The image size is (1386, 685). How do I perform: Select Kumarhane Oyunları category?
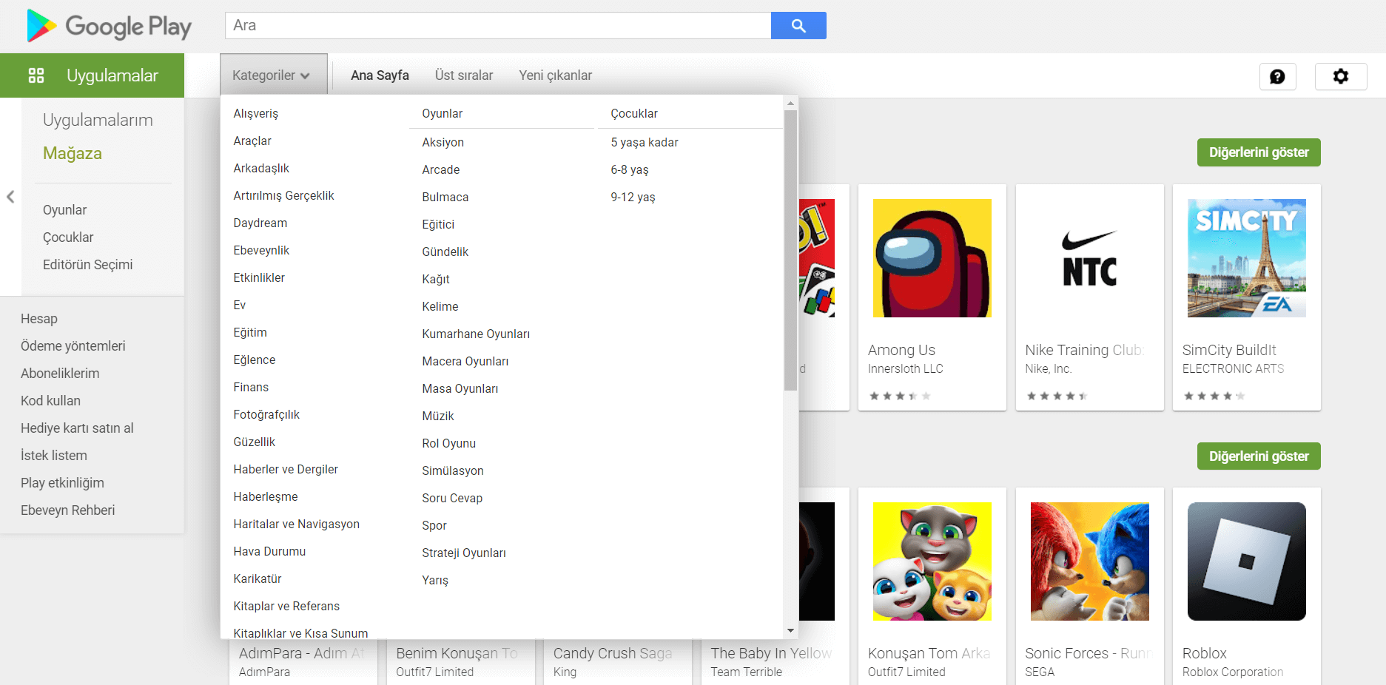476,334
